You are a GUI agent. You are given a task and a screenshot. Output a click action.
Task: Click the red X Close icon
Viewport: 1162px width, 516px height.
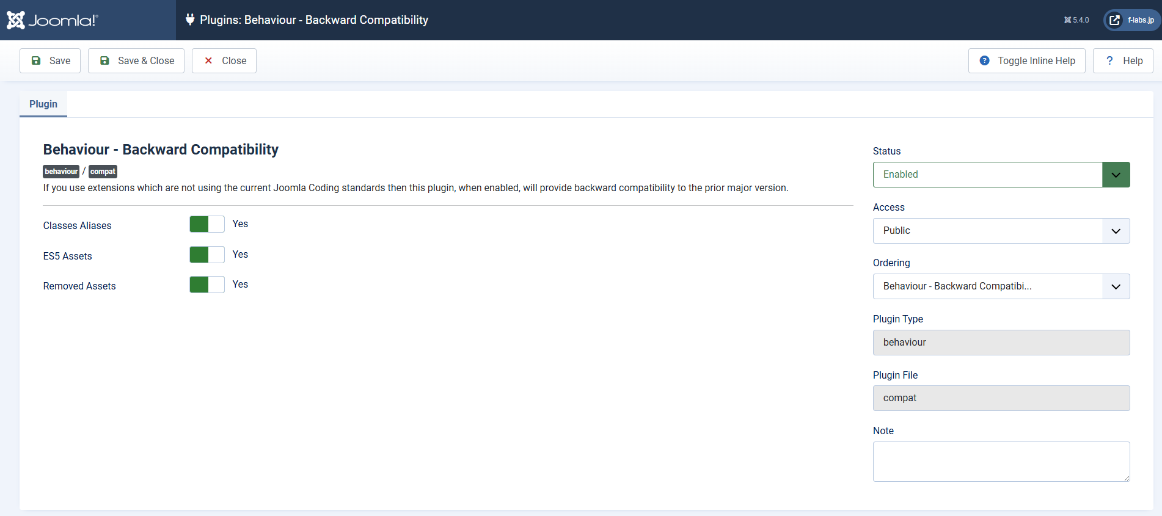click(x=208, y=60)
